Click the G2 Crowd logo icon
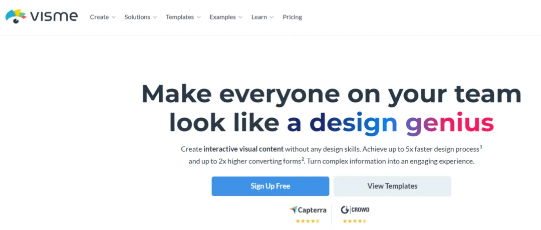This screenshot has height=230, width=541. coord(345,210)
